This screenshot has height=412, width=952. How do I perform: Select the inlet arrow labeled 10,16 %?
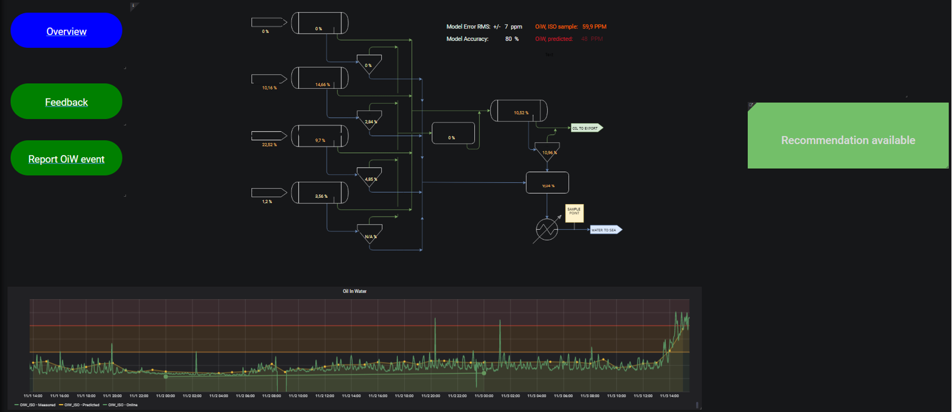click(x=269, y=79)
